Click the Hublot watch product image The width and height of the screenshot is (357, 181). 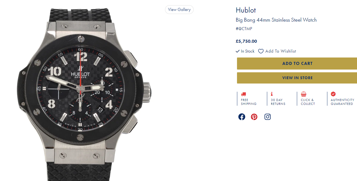pos(81,90)
